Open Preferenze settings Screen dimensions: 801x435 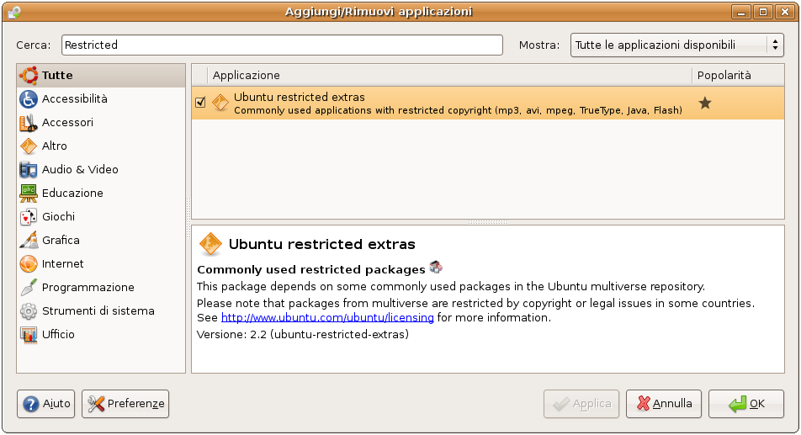pos(125,404)
